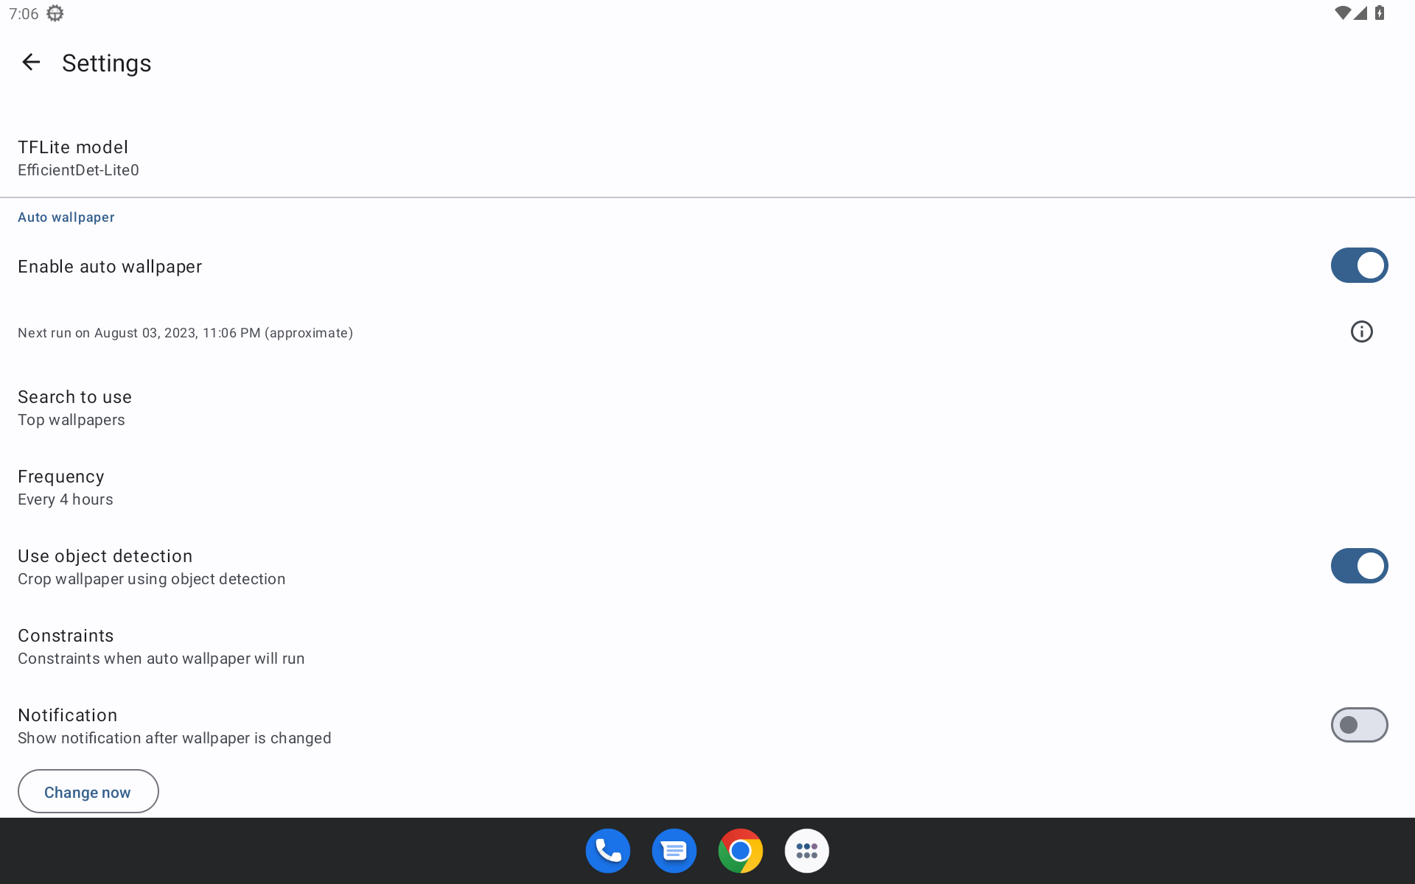1415x884 pixels.
Task: Open the Phone app in dock
Action: coord(607,851)
